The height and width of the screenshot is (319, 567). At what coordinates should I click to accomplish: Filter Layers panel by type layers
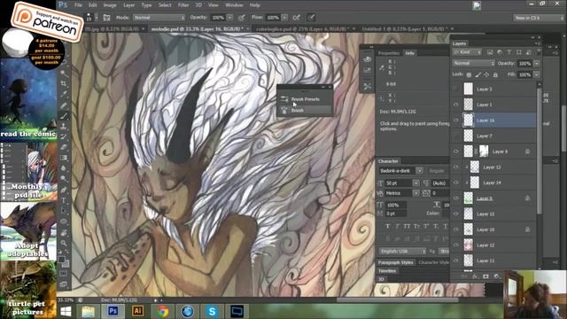coord(509,52)
